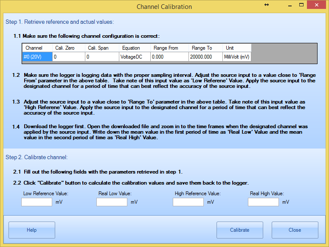Click the Real Low Value text box
The width and height of the screenshot is (329, 247).
pyautogui.click(x=112, y=202)
